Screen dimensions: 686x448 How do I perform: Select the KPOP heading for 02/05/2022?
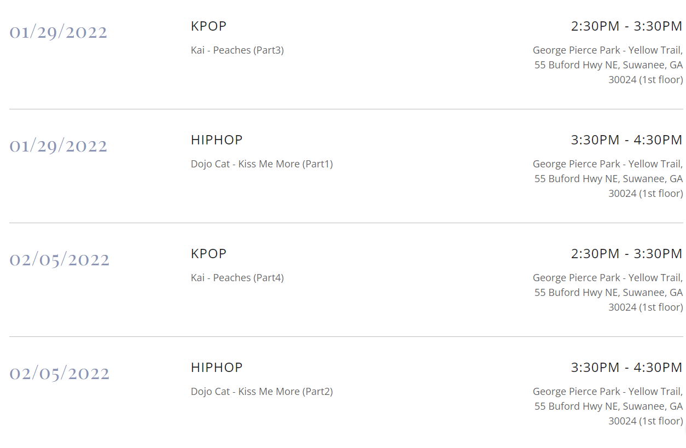(208, 254)
